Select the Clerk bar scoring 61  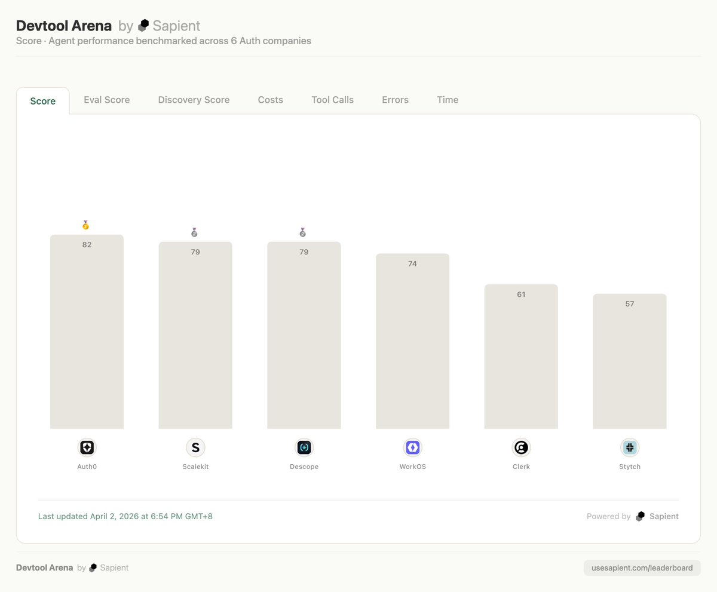[x=521, y=357]
